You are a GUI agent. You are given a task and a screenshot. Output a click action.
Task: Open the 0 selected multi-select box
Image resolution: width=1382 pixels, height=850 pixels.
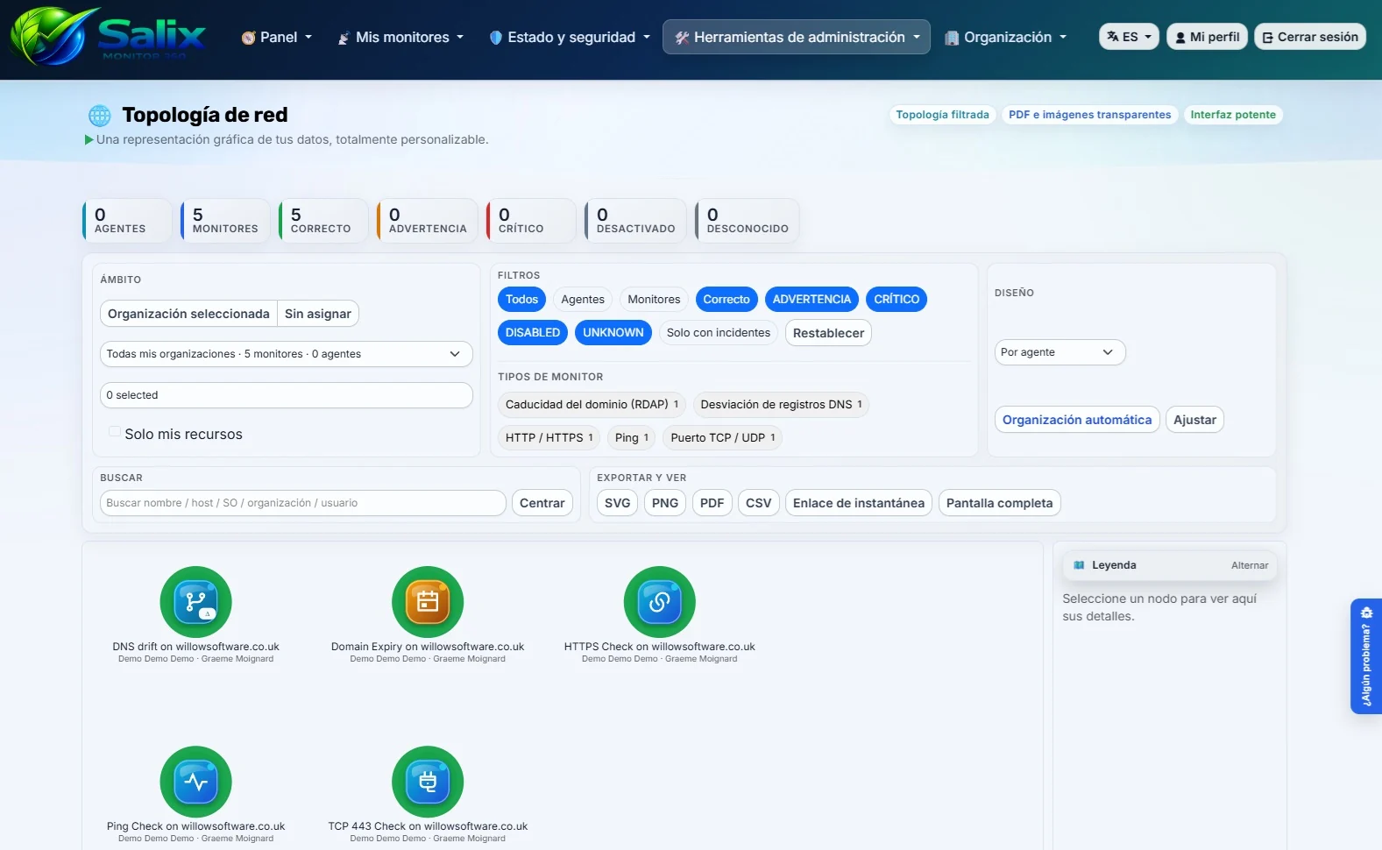click(287, 395)
